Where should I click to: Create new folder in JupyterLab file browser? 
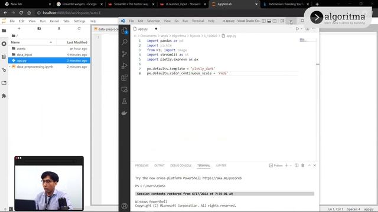coord(39,29)
